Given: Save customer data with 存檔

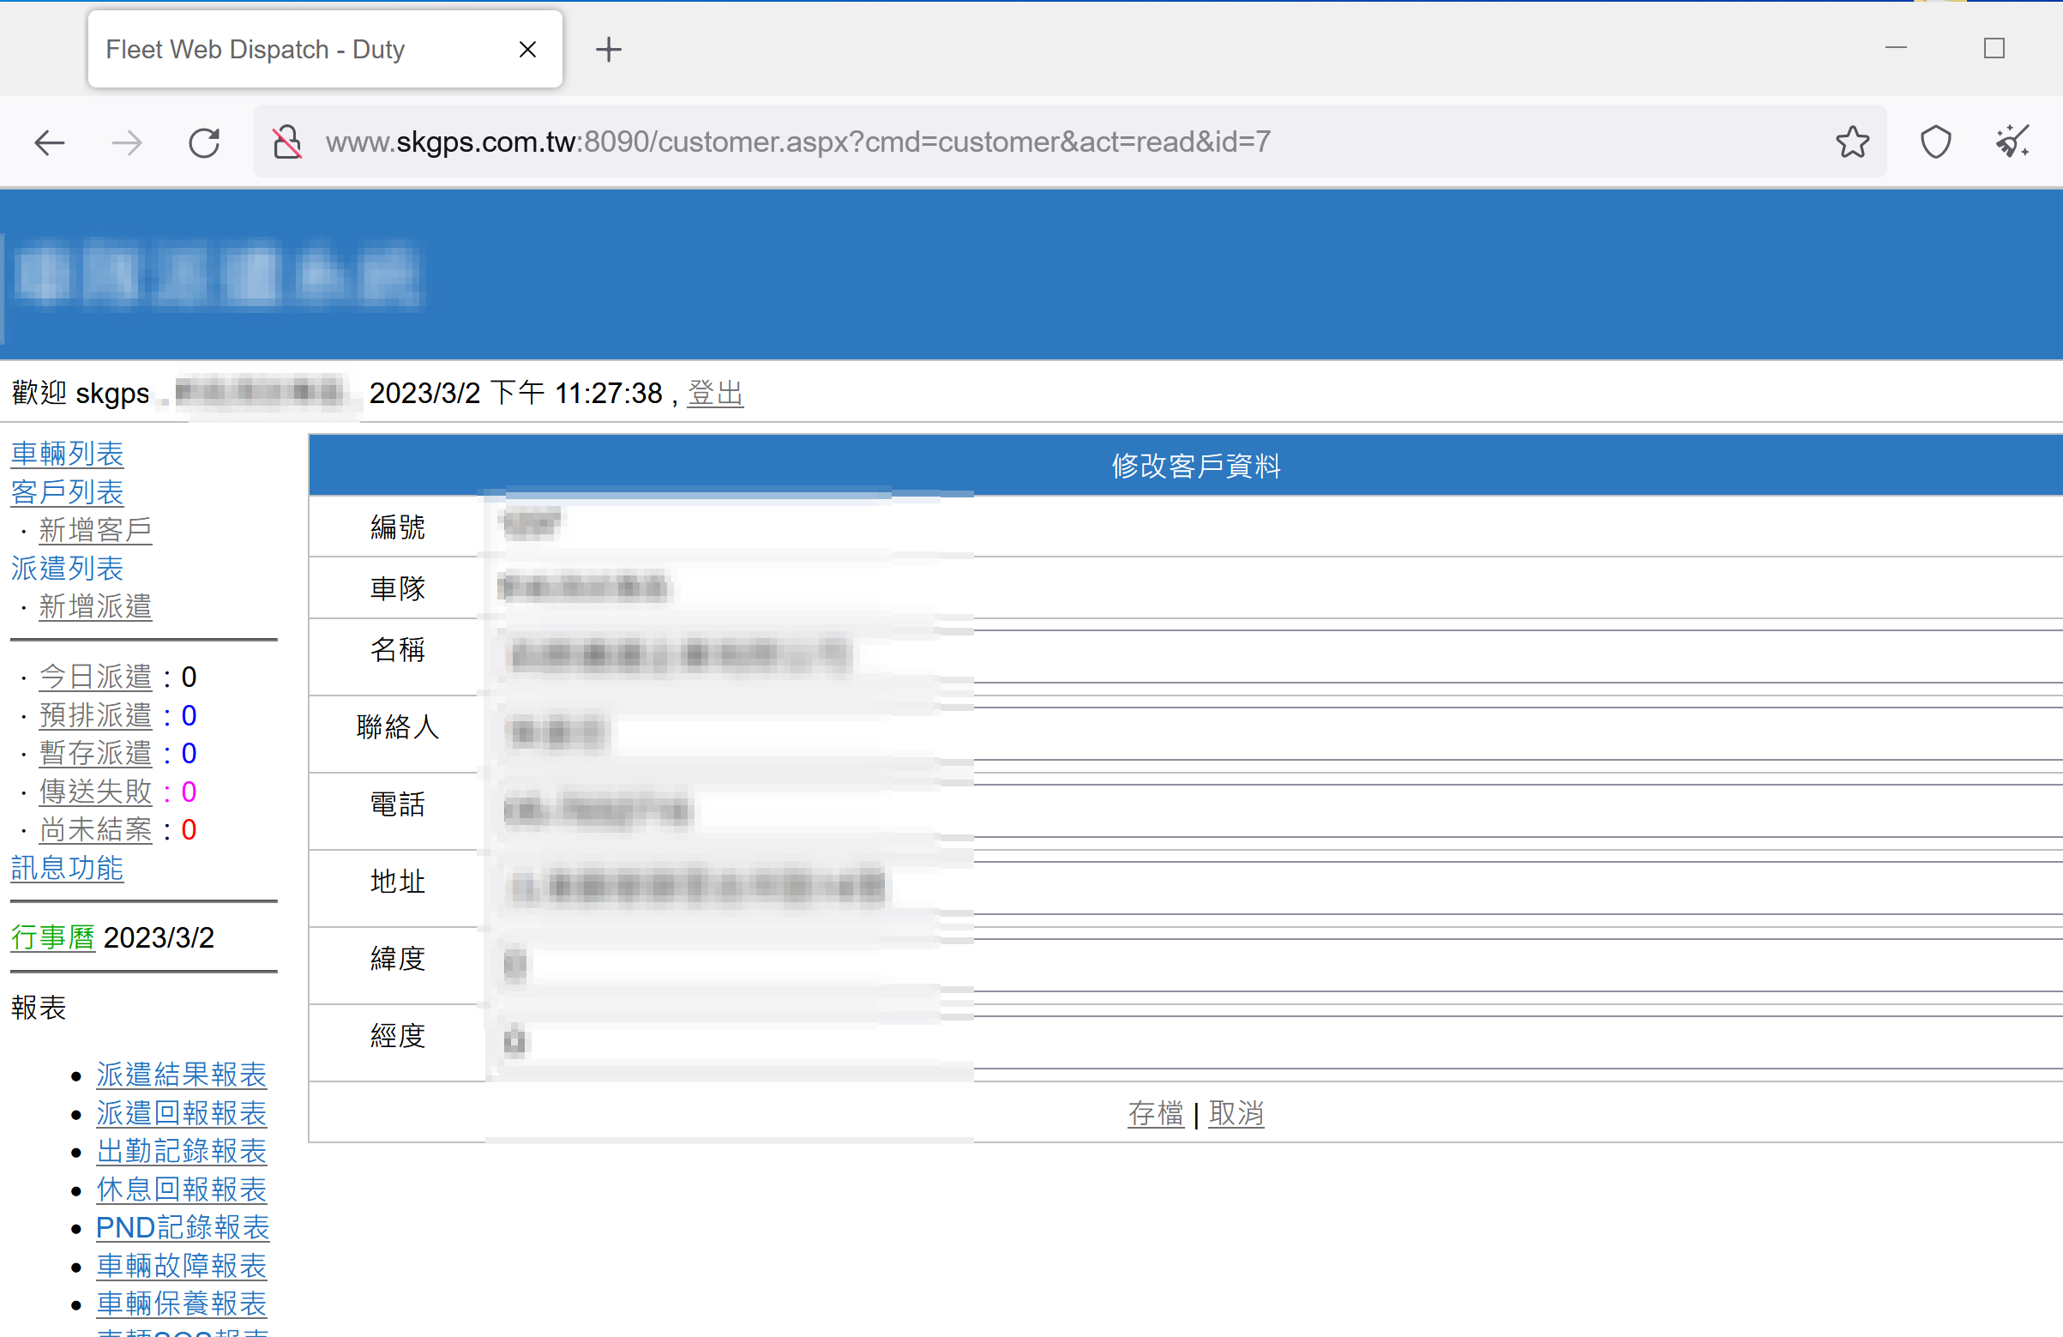Looking at the screenshot, I should point(1156,1113).
